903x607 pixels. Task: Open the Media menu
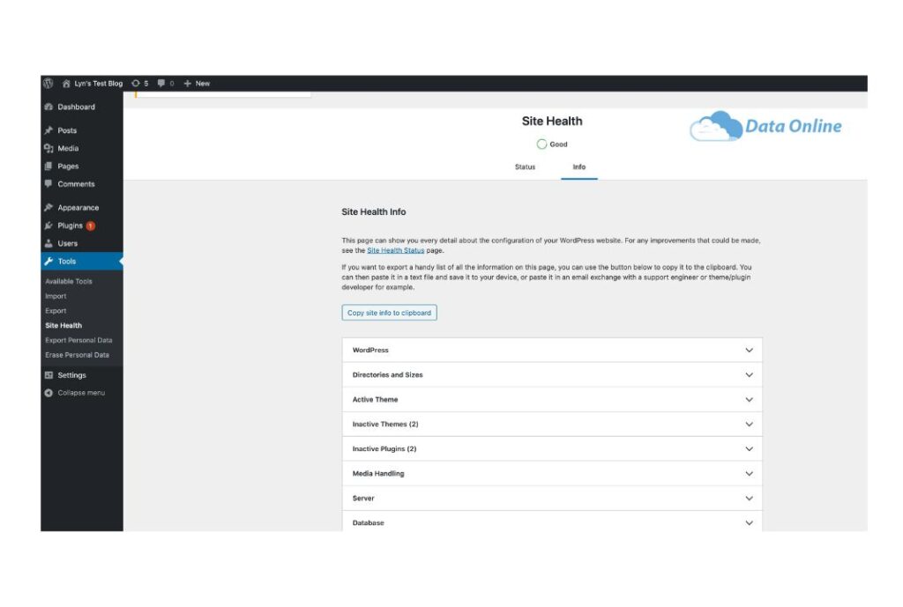tap(68, 148)
